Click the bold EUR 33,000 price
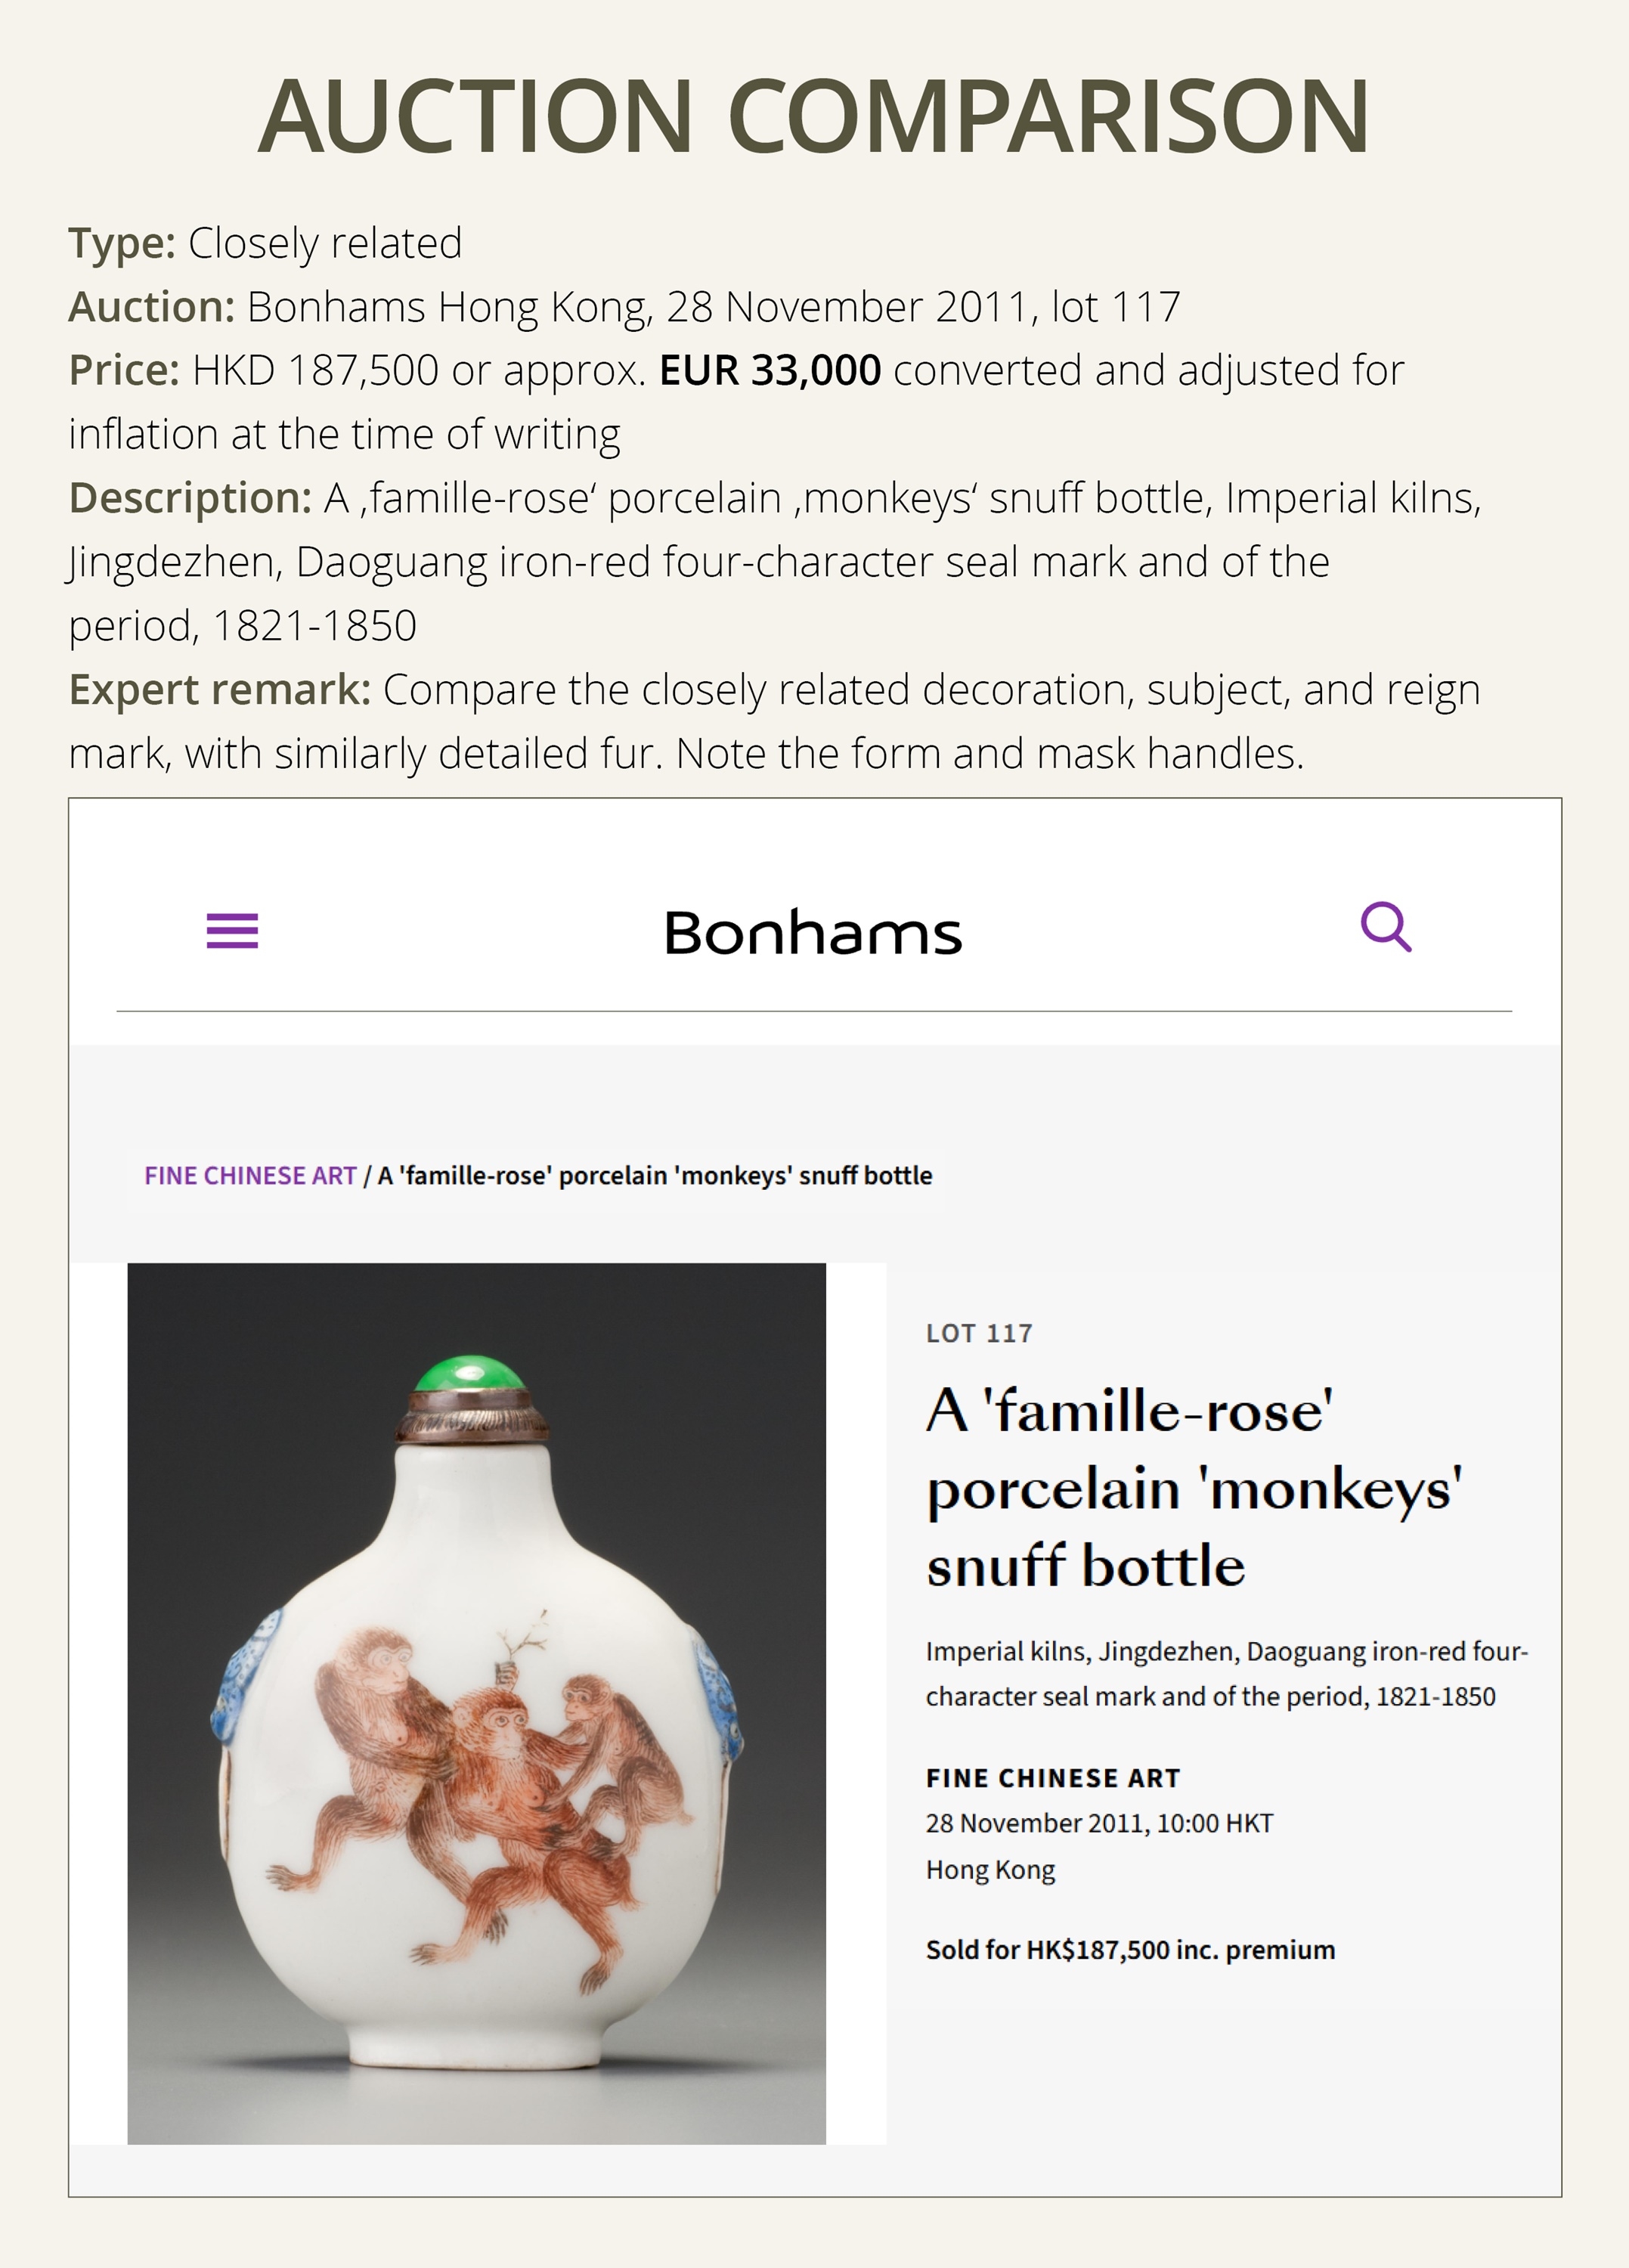Screen dimensions: 1629x2268 click(x=770, y=371)
